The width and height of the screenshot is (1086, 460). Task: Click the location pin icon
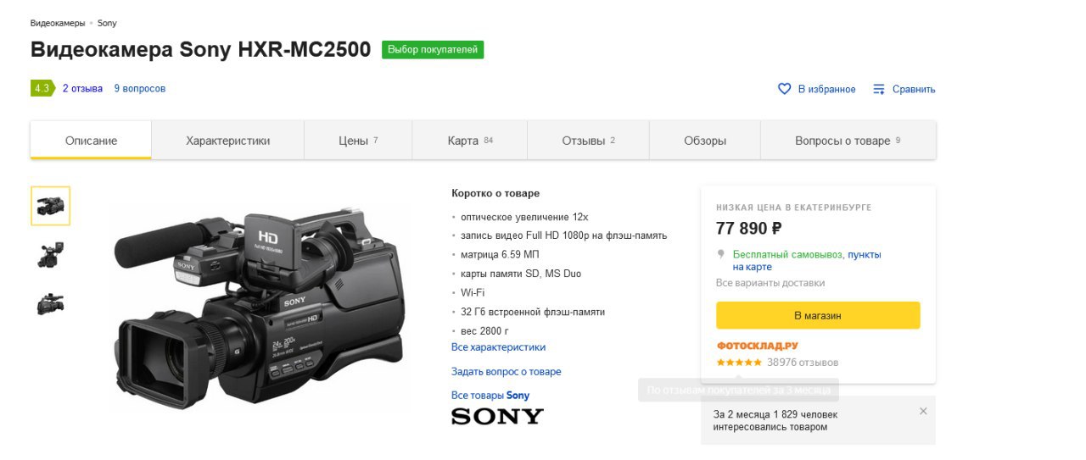click(x=721, y=254)
